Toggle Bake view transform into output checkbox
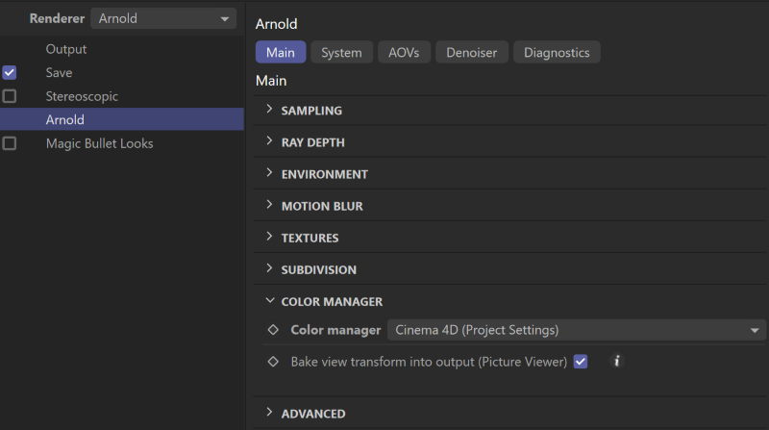The image size is (769, 430). (x=581, y=362)
